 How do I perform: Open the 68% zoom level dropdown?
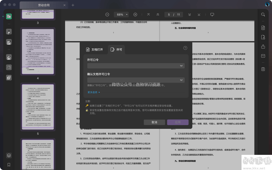pyautogui.click(x=121, y=14)
